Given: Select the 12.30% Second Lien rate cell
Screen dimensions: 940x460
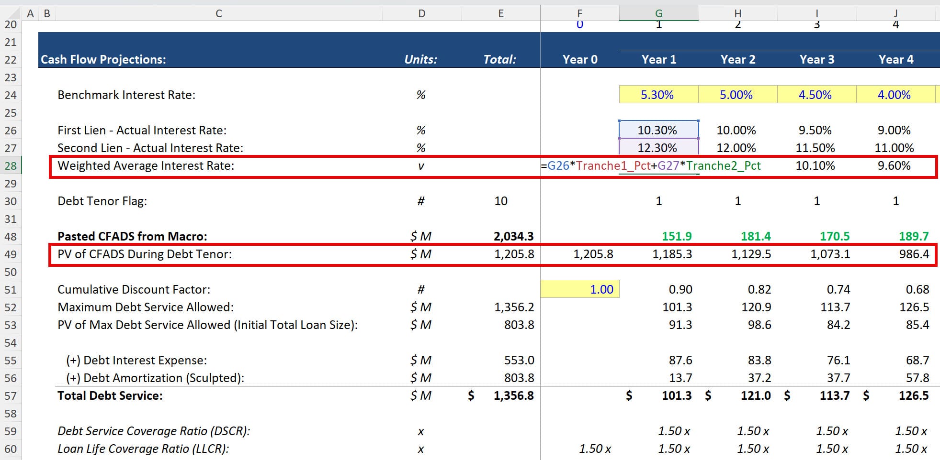Looking at the screenshot, I should 658,148.
